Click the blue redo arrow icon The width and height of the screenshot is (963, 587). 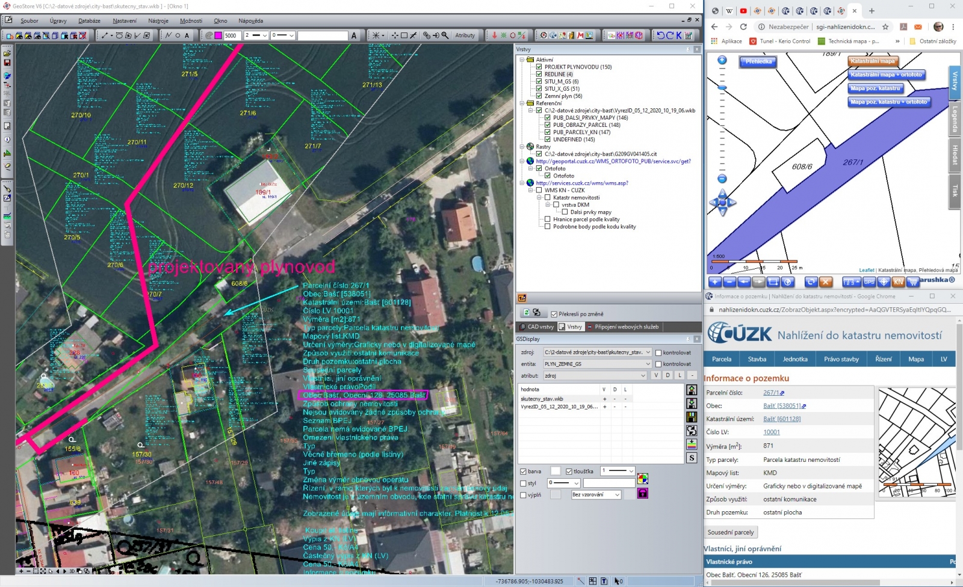[670, 35]
